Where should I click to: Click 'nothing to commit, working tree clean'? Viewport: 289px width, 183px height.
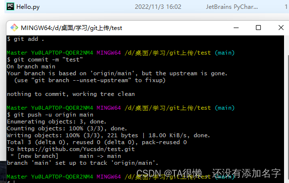click(x=71, y=94)
